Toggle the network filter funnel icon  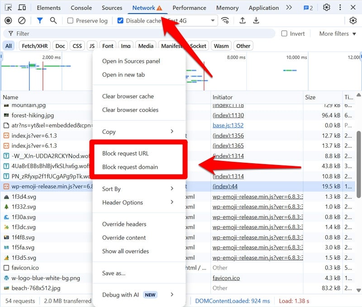click(x=39, y=20)
